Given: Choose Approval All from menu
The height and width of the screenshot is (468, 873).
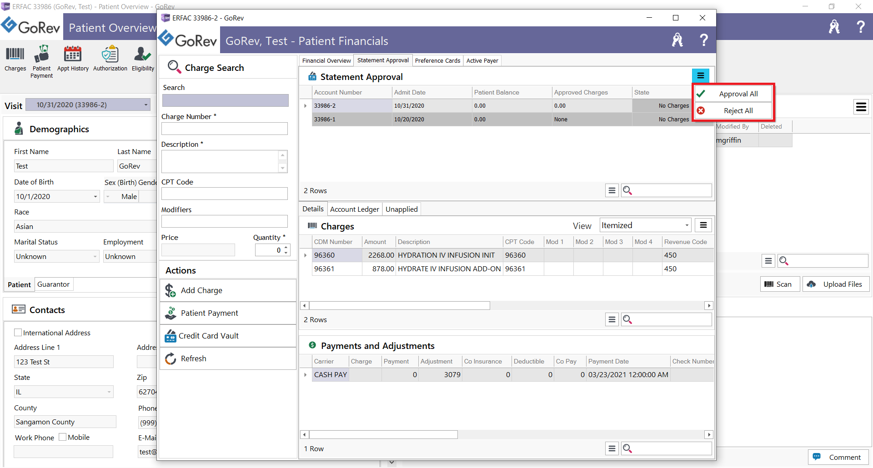Looking at the screenshot, I should click(x=733, y=94).
